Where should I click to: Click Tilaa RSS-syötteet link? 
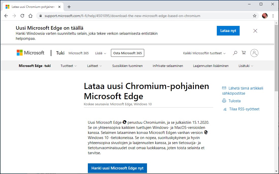[244, 109]
